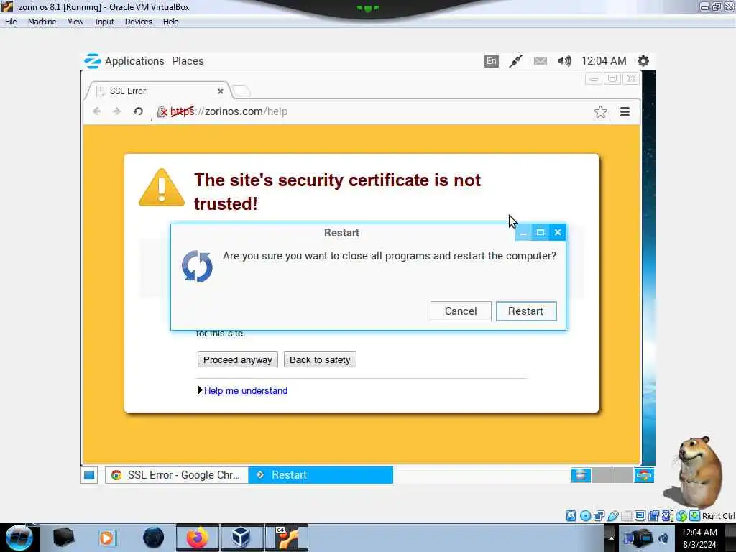The width and height of the screenshot is (736, 552).
Task: Open the mail envelope indicator
Action: tap(540, 61)
